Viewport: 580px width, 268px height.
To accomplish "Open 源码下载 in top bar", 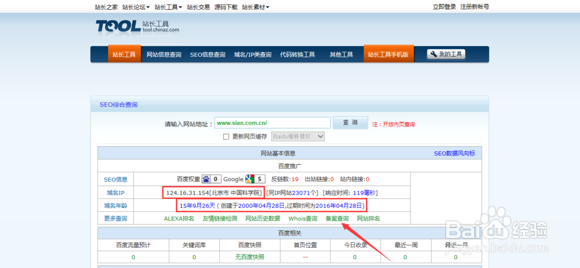I will tap(226, 6).
